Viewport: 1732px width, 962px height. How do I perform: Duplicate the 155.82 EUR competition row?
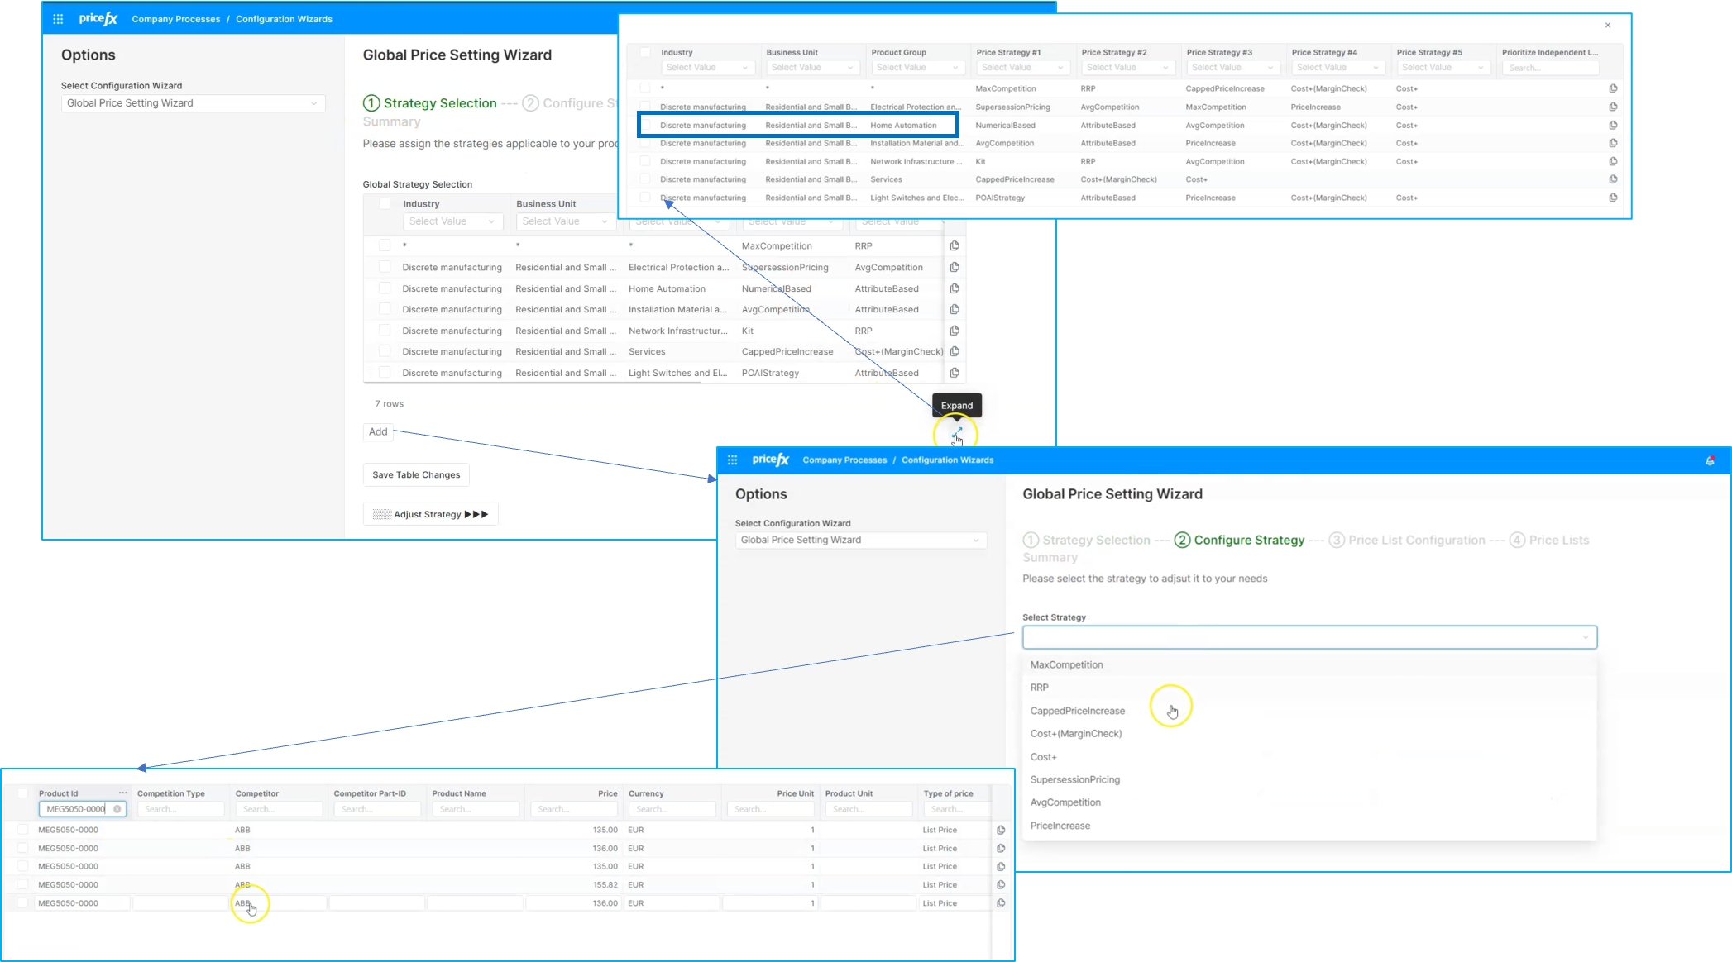[x=1001, y=884]
